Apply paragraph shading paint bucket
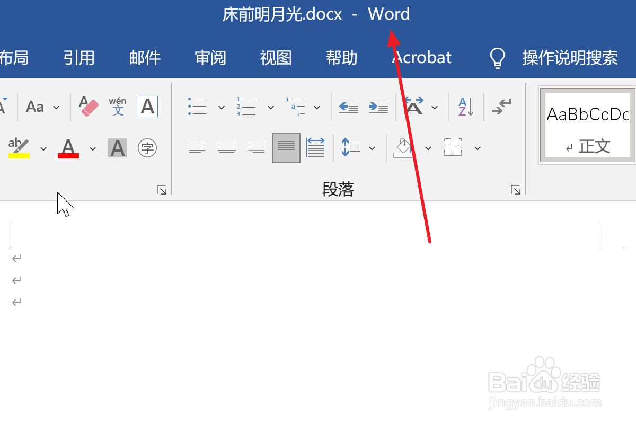The width and height of the screenshot is (636, 424). (x=404, y=148)
